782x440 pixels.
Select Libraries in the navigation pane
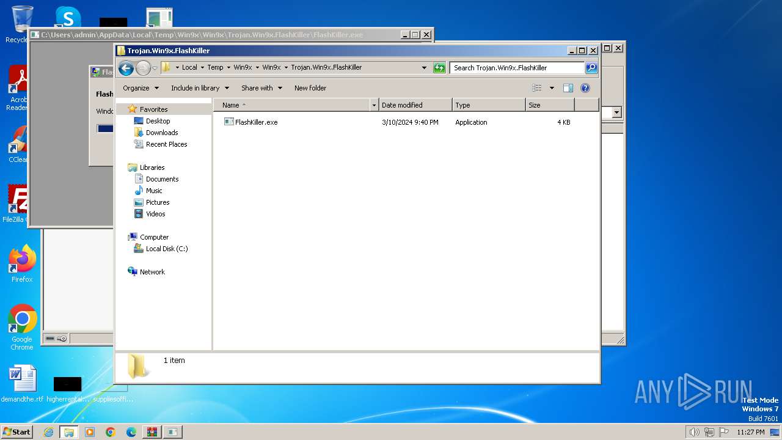152,167
